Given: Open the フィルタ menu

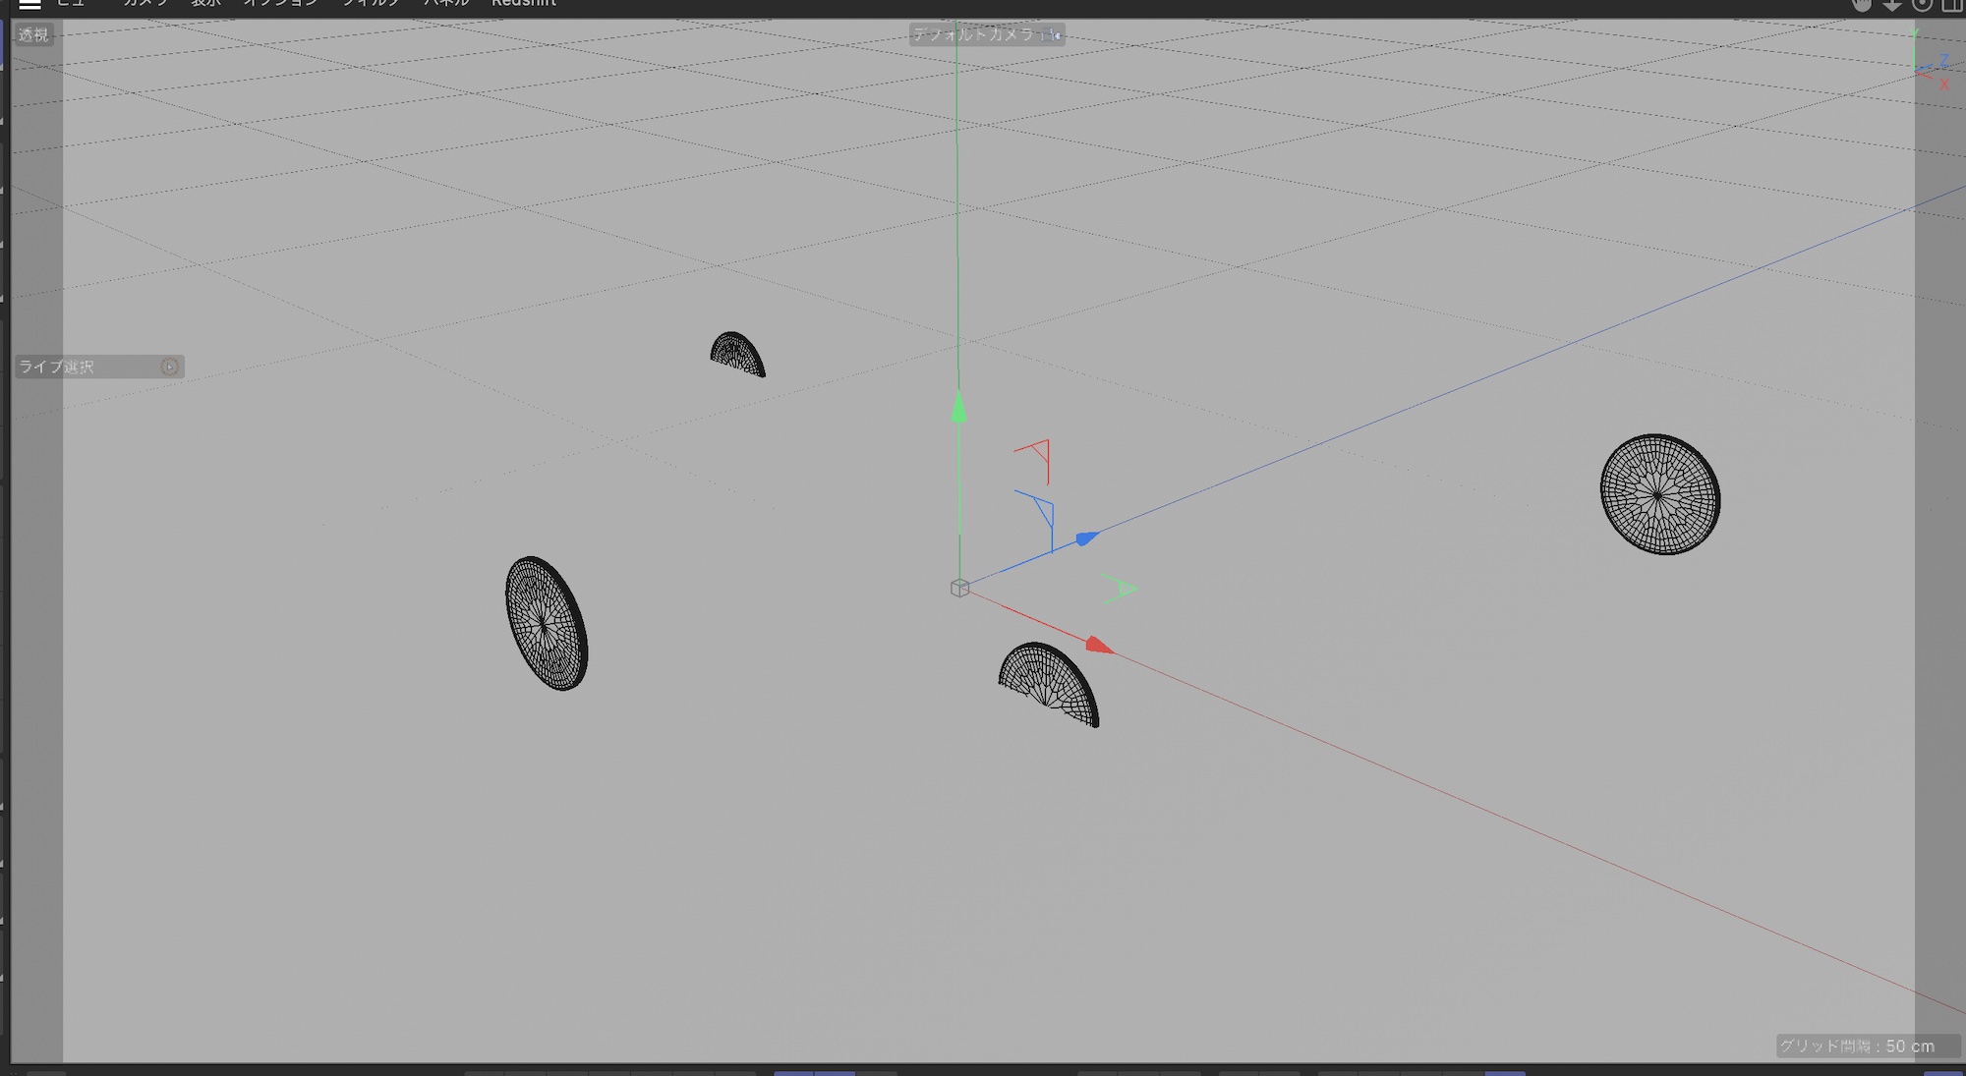Looking at the screenshot, I should (371, 3).
